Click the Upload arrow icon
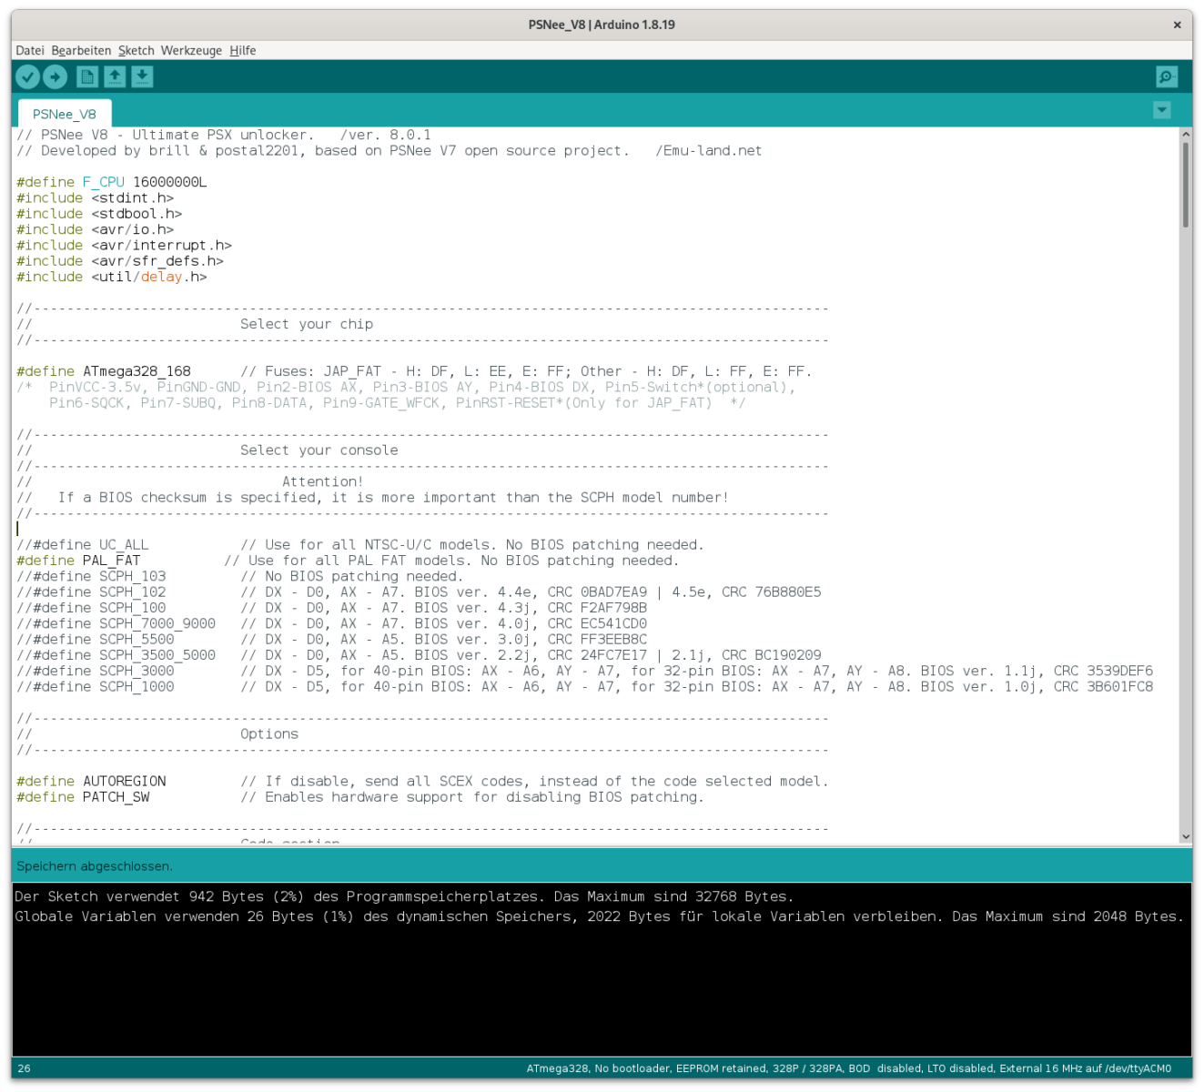 [56, 77]
